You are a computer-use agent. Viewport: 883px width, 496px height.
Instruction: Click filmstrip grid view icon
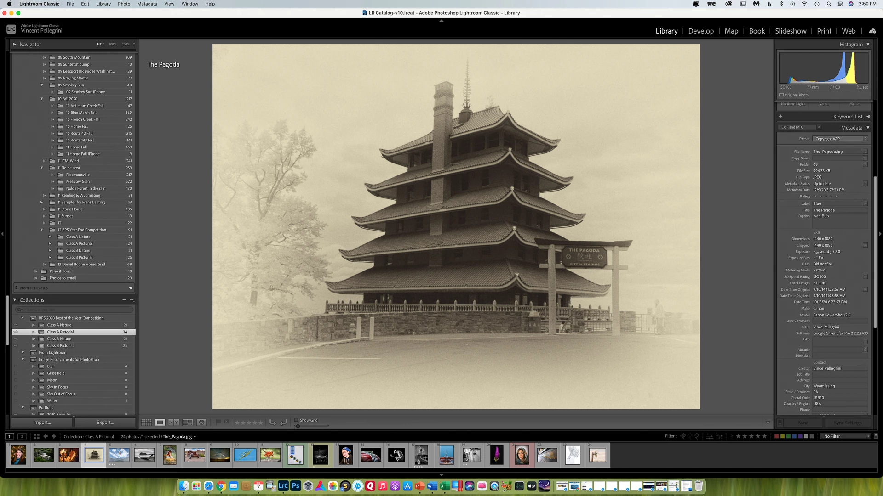tap(36, 436)
